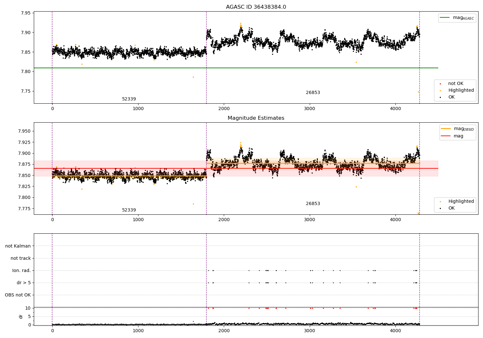This screenshot has width=483, height=338.
Task: Click the 7.825 y-axis tick label
Action: tap(24, 186)
